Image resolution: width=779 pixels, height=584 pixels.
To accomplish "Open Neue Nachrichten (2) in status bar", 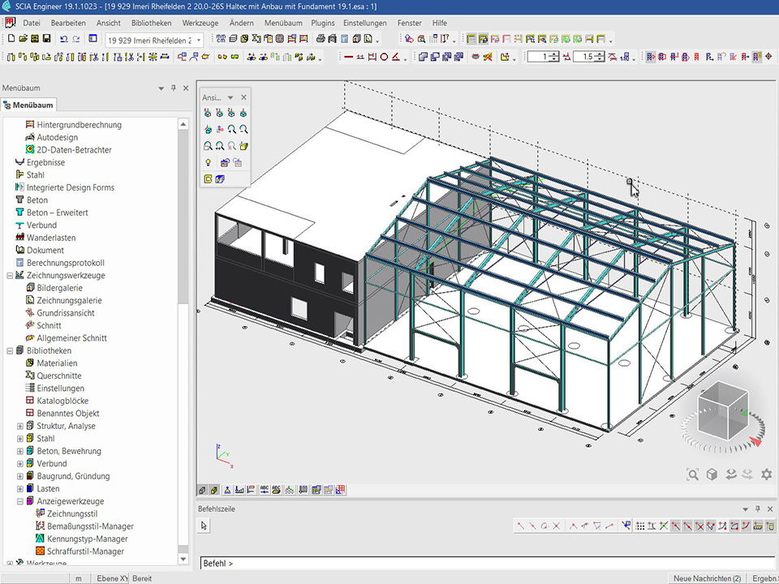I will (x=707, y=578).
